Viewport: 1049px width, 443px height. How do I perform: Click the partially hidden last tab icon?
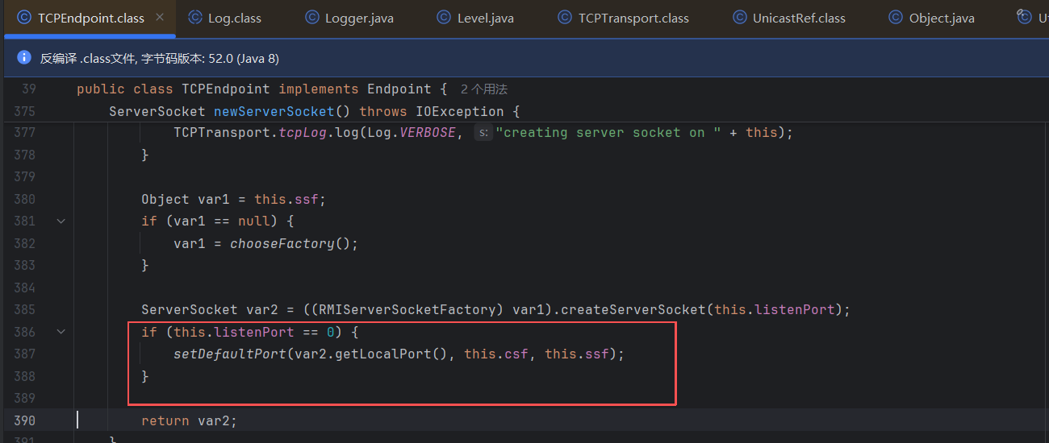coord(1024,17)
